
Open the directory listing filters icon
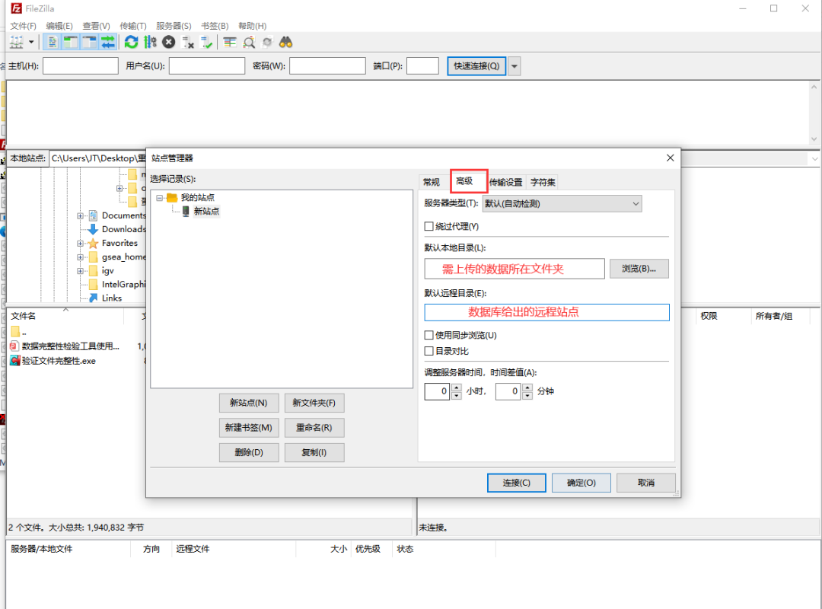pos(230,42)
